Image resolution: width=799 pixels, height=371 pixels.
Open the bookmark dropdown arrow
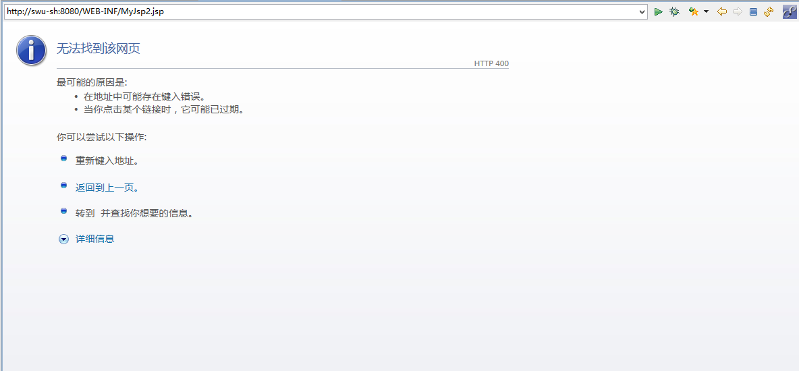click(x=707, y=11)
